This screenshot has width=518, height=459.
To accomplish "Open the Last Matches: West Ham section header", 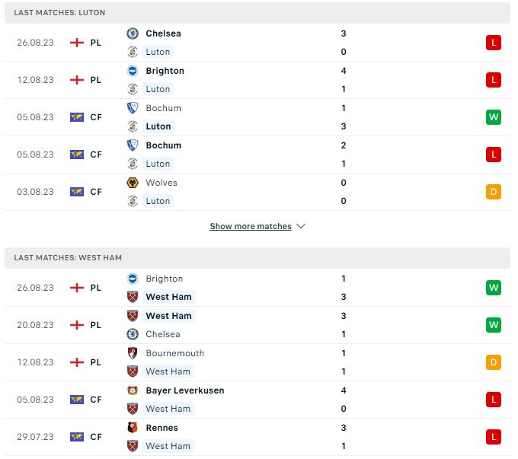I will (257, 257).
